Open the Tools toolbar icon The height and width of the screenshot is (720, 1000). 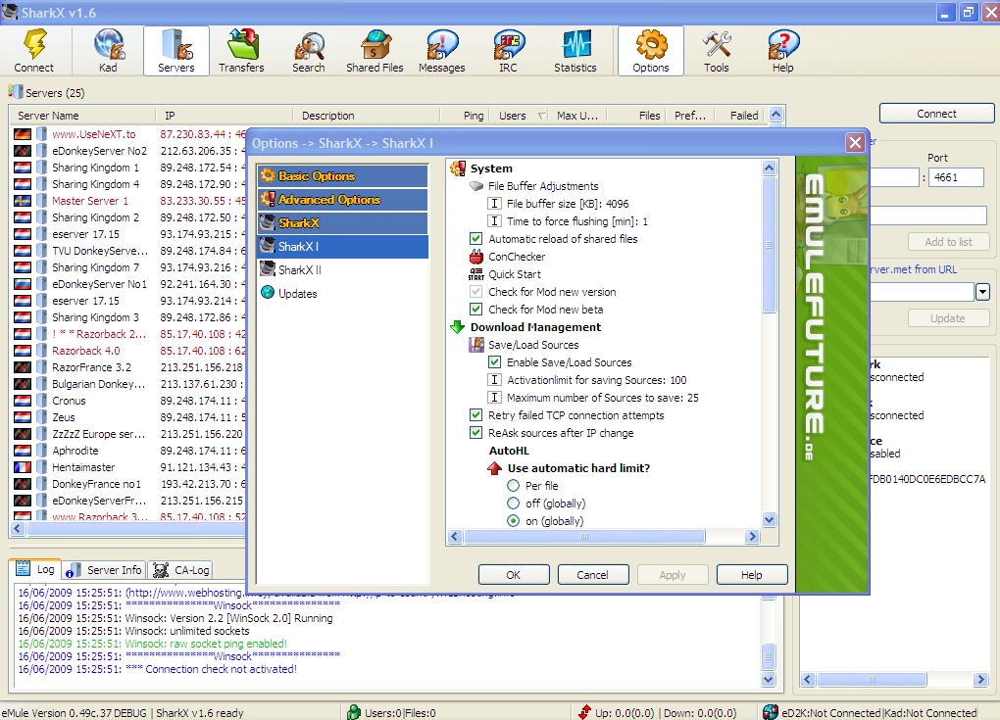point(717,51)
